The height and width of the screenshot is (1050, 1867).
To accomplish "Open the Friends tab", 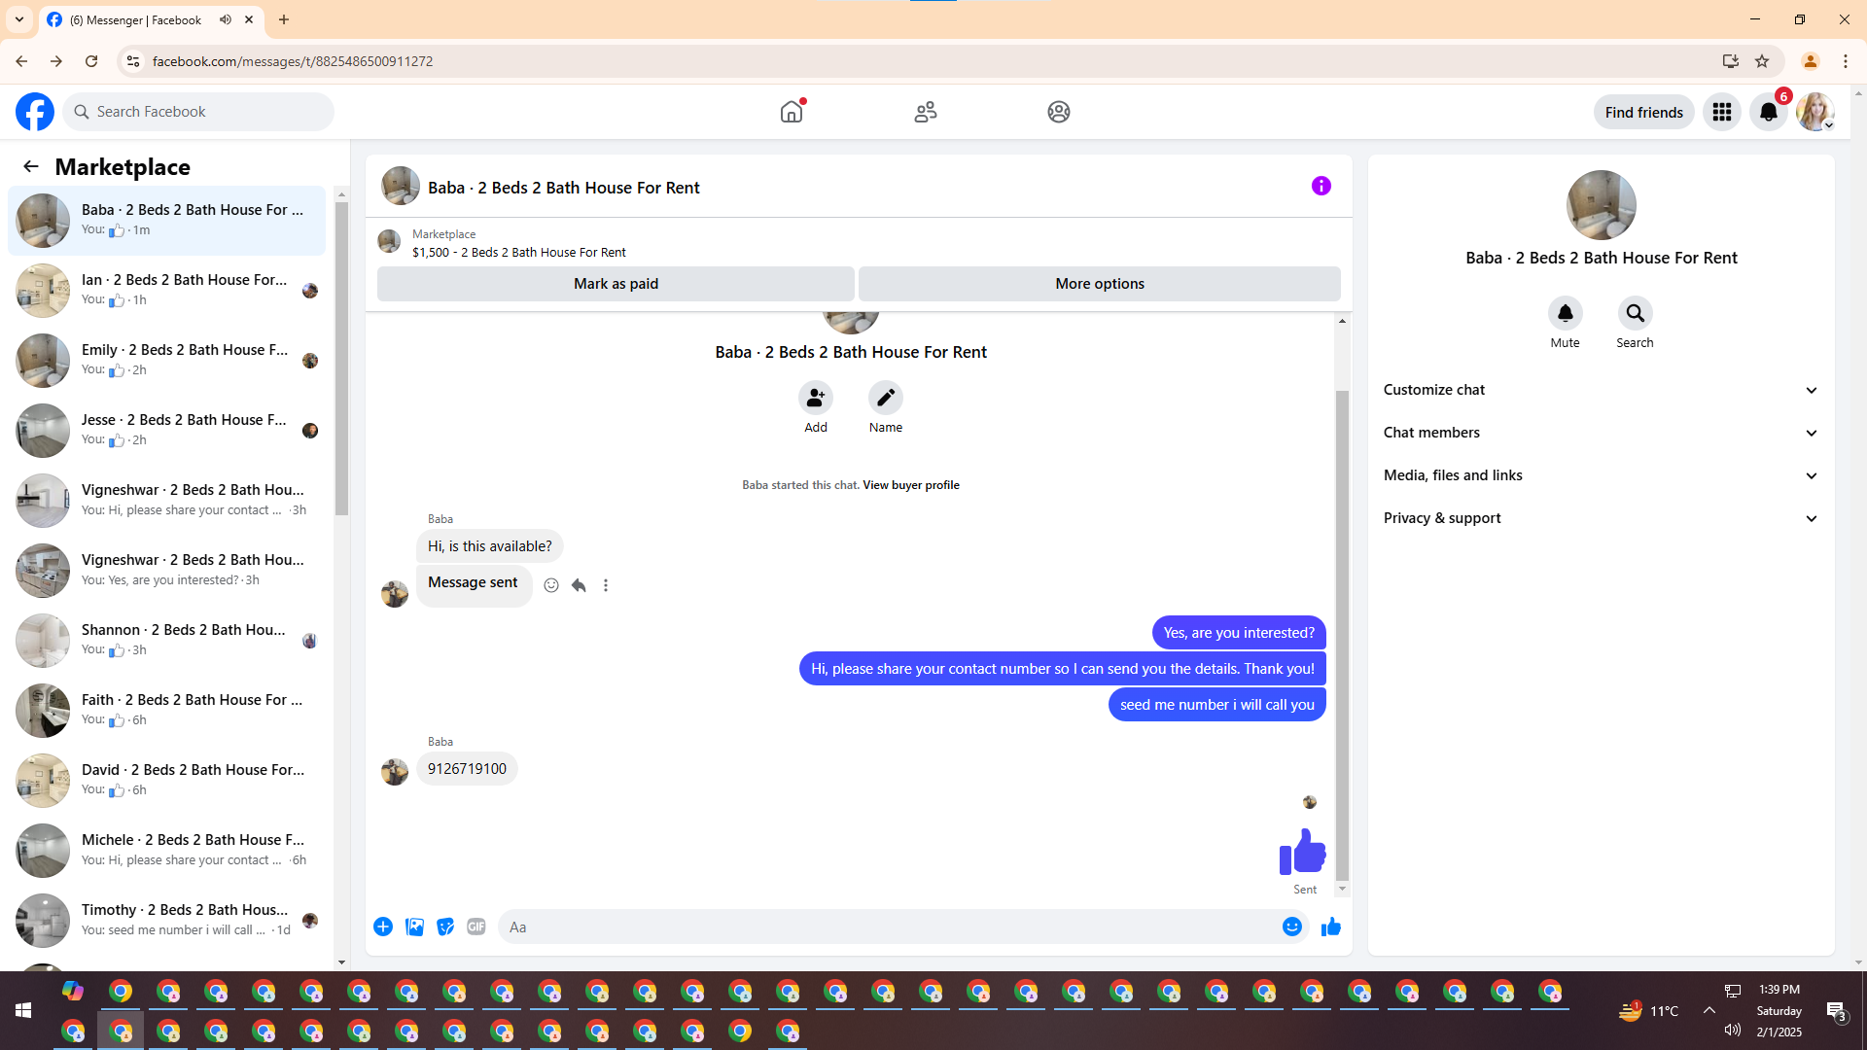I will pyautogui.click(x=925, y=112).
